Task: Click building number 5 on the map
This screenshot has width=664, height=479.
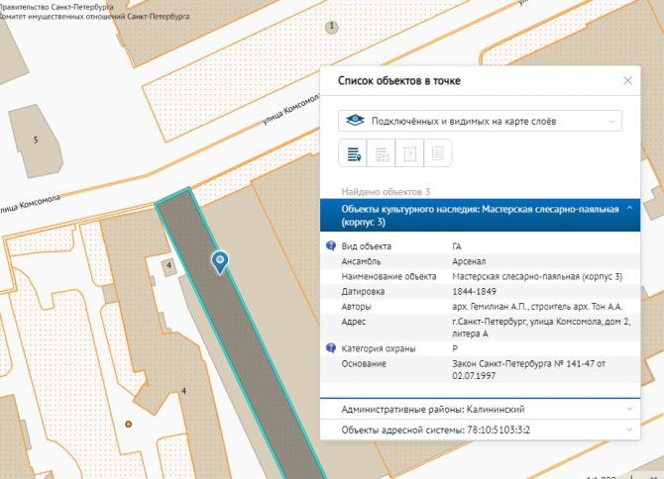Action: 37,141
